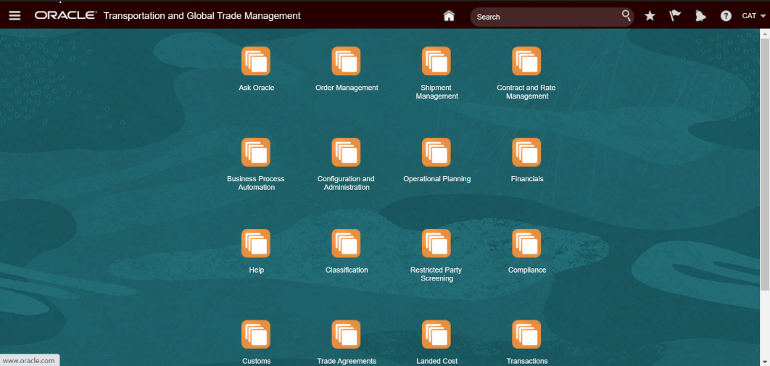Open the Financials tile icon
The width and height of the screenshot is (770, 366).
(x=527, y=152)
